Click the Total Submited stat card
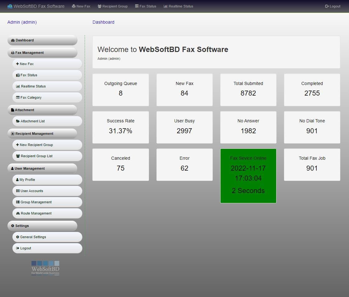 click(x=248, y=90)
